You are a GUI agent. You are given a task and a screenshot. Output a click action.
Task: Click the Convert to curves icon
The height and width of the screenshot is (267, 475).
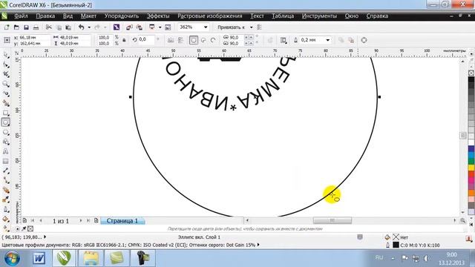pos(364,40)
